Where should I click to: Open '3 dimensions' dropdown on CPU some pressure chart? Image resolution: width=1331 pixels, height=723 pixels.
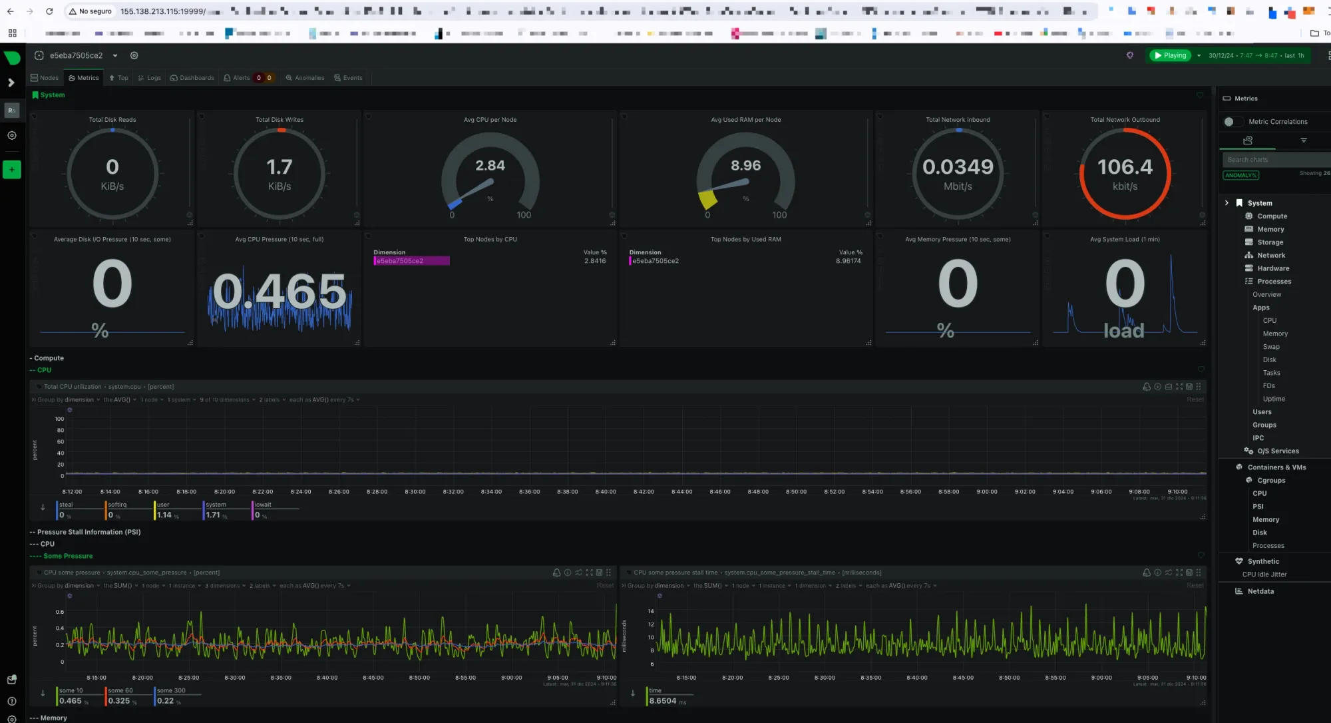tap(225, 586)
